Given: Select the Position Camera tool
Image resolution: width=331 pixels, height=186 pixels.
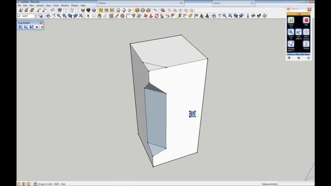Looking at the screenshot, I should [x=248, y=16].
